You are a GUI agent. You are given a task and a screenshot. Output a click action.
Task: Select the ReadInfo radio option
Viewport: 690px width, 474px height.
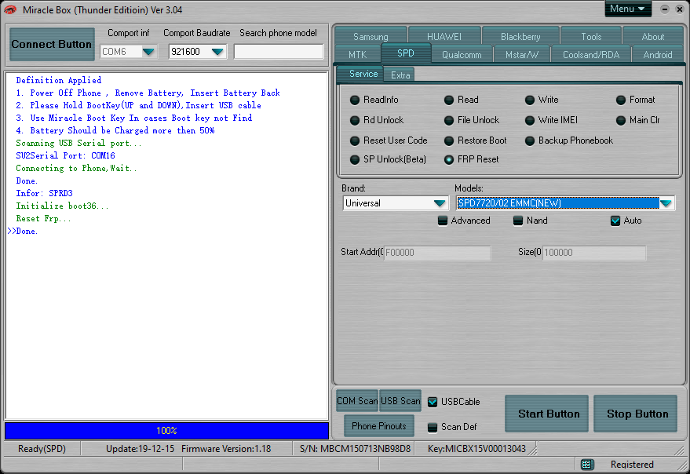(374, 100)
